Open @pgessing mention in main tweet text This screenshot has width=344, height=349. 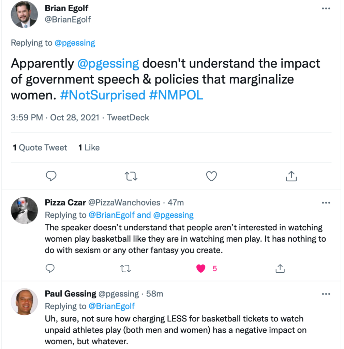[x=108, y=64]
